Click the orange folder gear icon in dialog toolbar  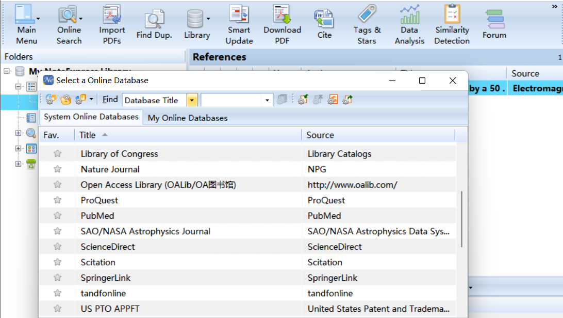coord(65,100)
